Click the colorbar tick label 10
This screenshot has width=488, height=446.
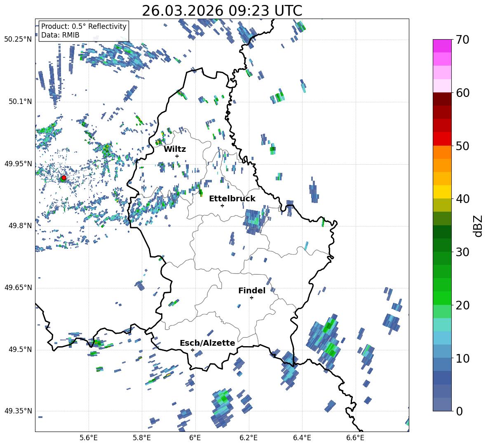[x=462, y=358]
